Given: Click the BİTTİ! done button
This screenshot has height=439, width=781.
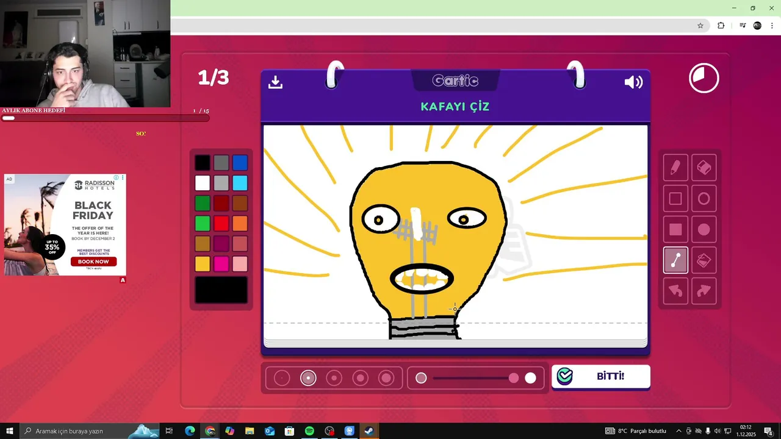Looking at the screenshot, I should (x=601, y=376).
